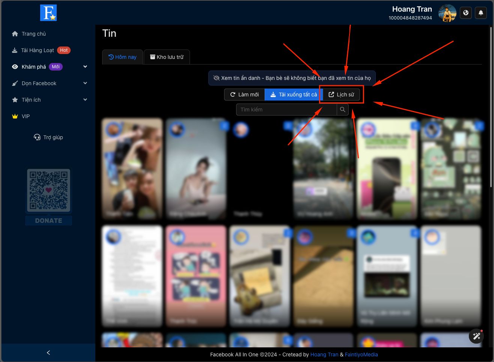This screenshot has height=362, width=494.
Task: Switch to the Hôm nay tab
Action: pyautogui.click(x=122, y=57)
